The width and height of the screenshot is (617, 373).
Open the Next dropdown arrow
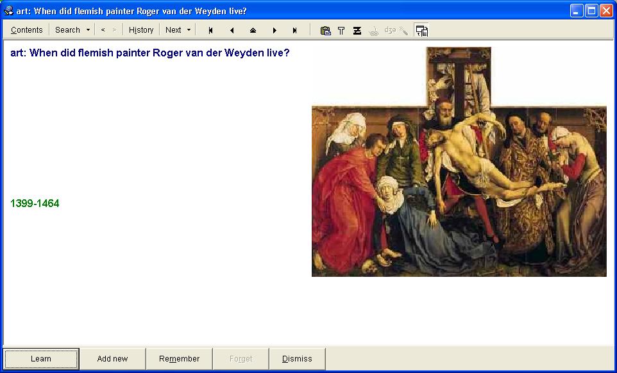tap(189, 30)
